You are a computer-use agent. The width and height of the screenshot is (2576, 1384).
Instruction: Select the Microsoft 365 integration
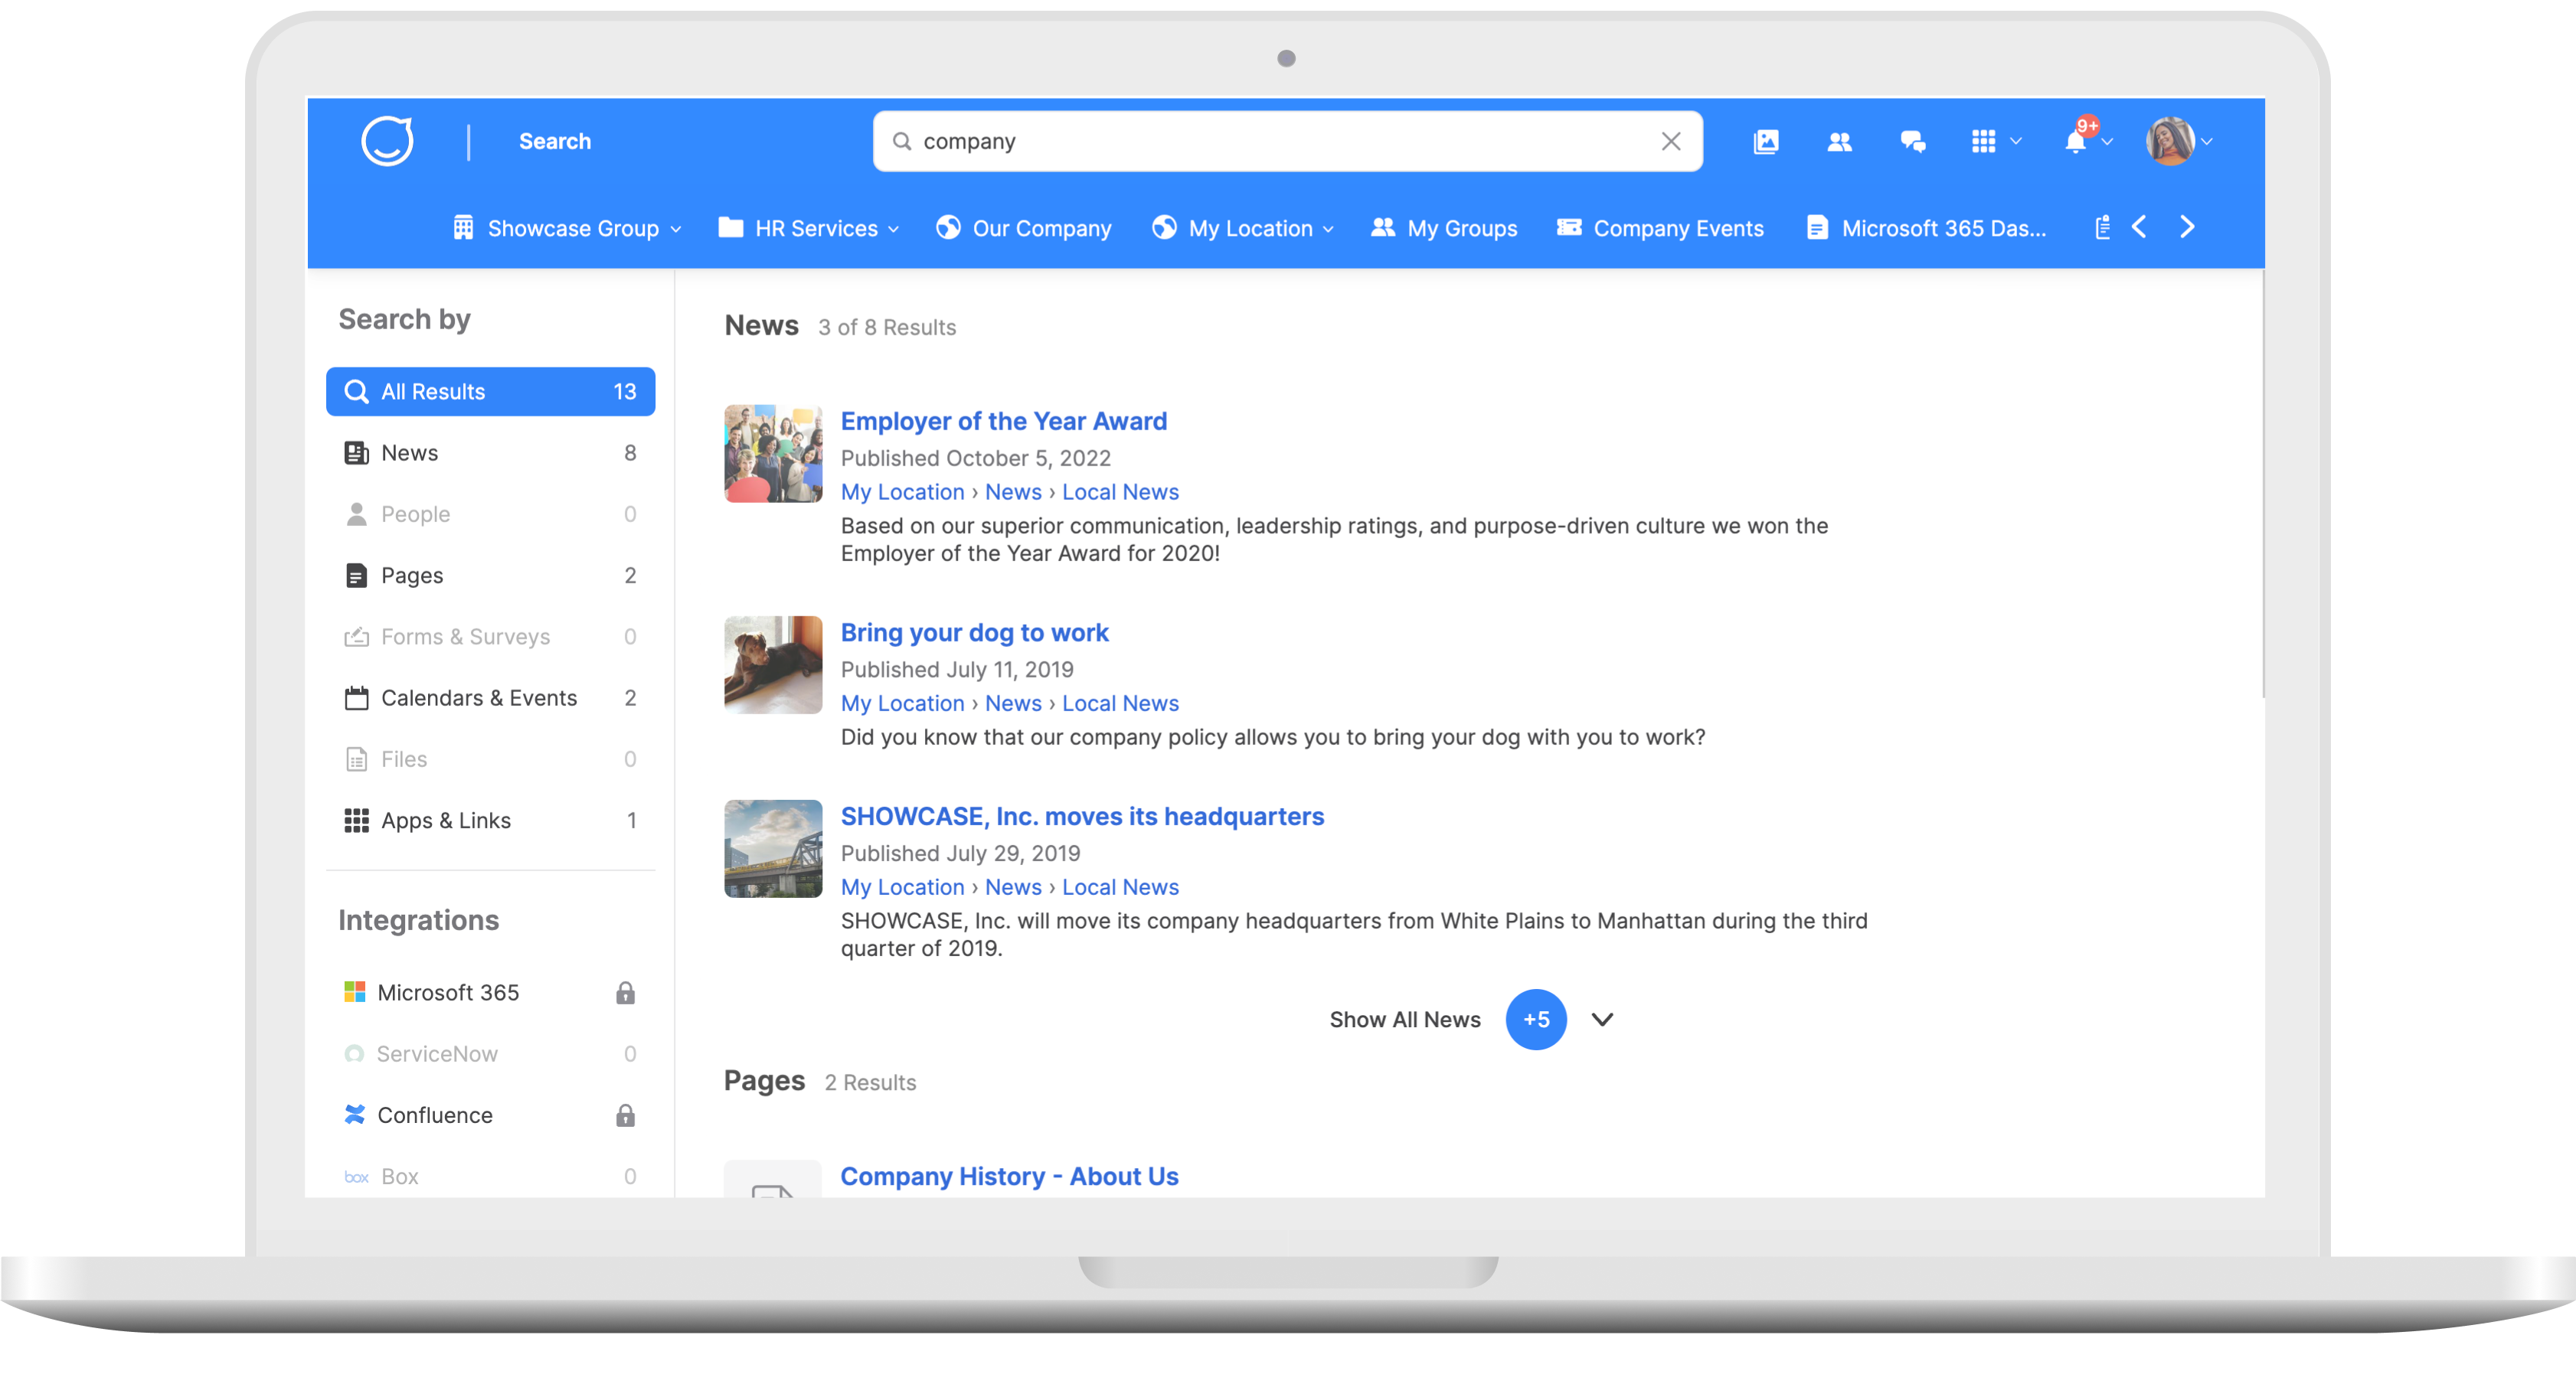pos(490,992)
